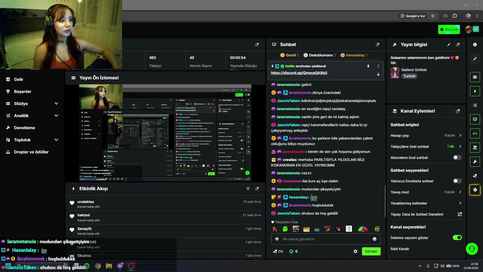The image size is (483, 272).
Task: Click the Sadece Sohbet category thumbnail
Action: [395, 73]
